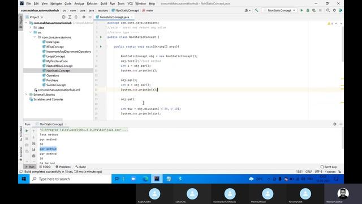This screenshot has height=204, width=362.
Task: Select the NonStaticConcept.java editor tab
Action: [114, 17]
